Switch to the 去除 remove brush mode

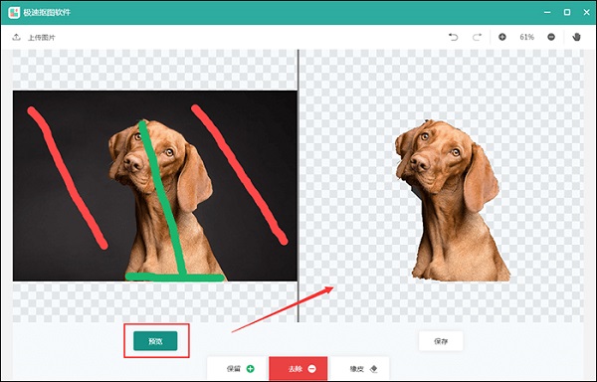(x=298, y=369)
